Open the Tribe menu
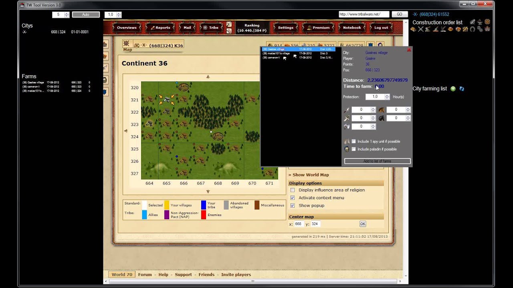The width and height of the screenshot is (513, 288). tap(211, 28)
